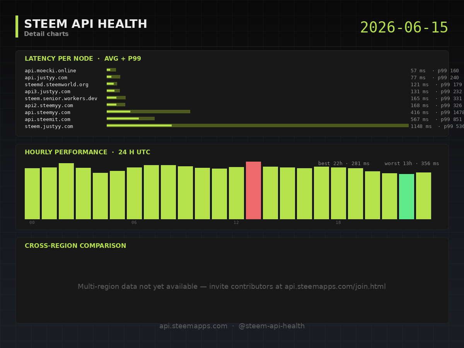Screen dimensions: 464x348
Task: Click the '00' hour axis label
Action: pyautogui.click(x=32, y=223)
